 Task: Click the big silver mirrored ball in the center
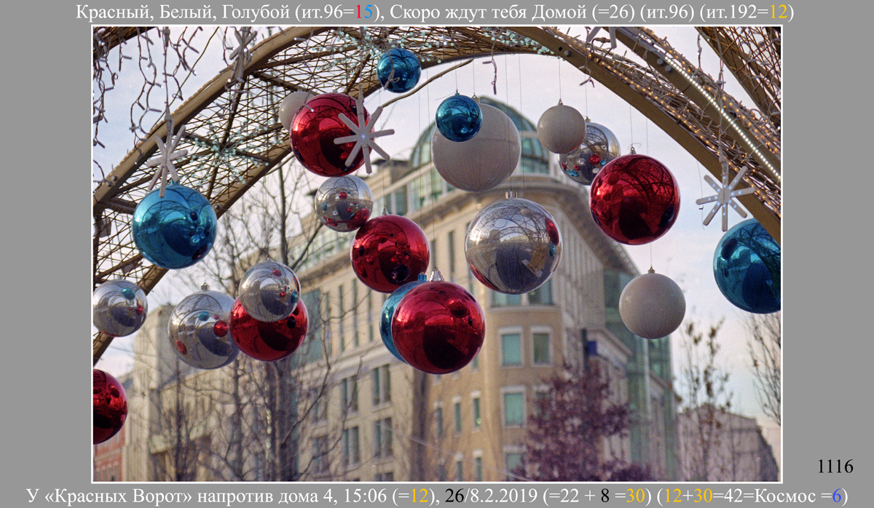(x=513, y=245)
